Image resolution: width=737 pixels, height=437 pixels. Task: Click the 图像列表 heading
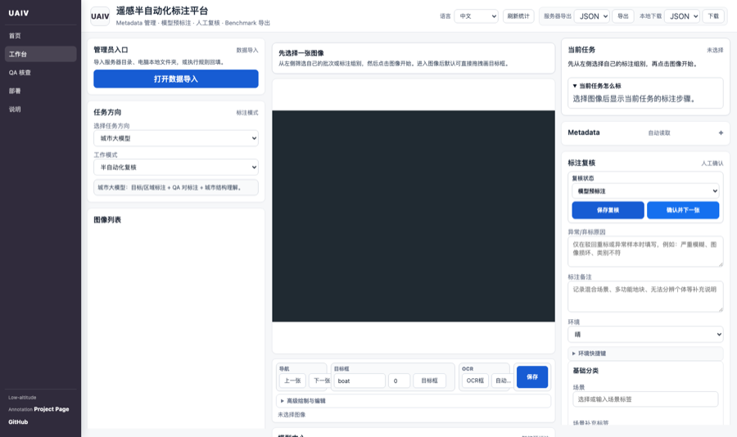[107, 219]
